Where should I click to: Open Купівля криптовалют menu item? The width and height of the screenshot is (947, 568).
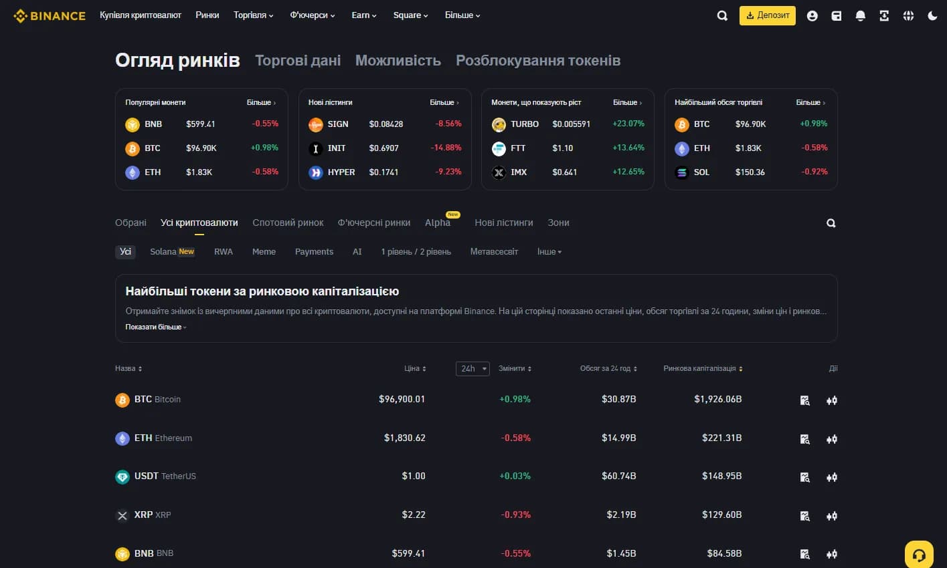point(141,15)
